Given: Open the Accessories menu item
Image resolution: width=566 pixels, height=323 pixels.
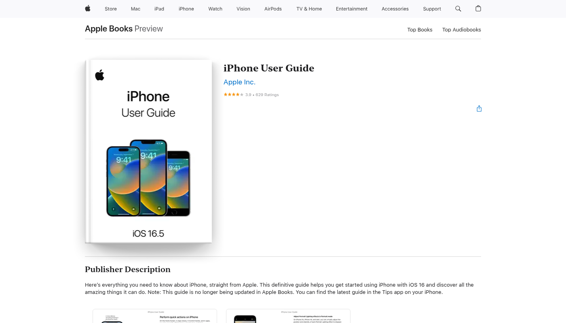Looking at the screenshot, I should 395,9.
